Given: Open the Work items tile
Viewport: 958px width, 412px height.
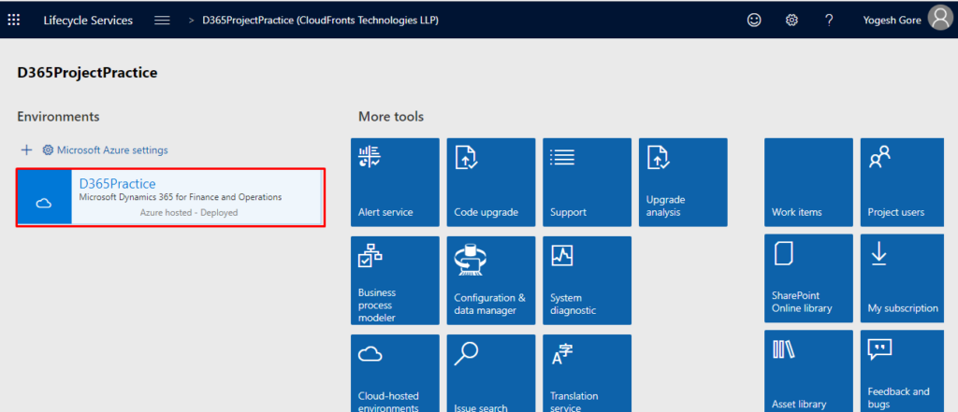Looking at the screenshot, I should 808,182.
